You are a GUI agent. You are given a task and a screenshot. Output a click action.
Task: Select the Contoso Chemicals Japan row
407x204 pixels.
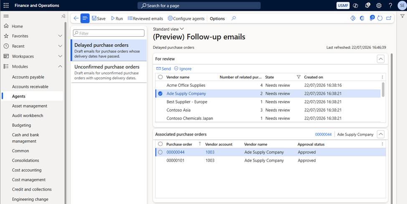pyautogui.click(x=268, y=118)
